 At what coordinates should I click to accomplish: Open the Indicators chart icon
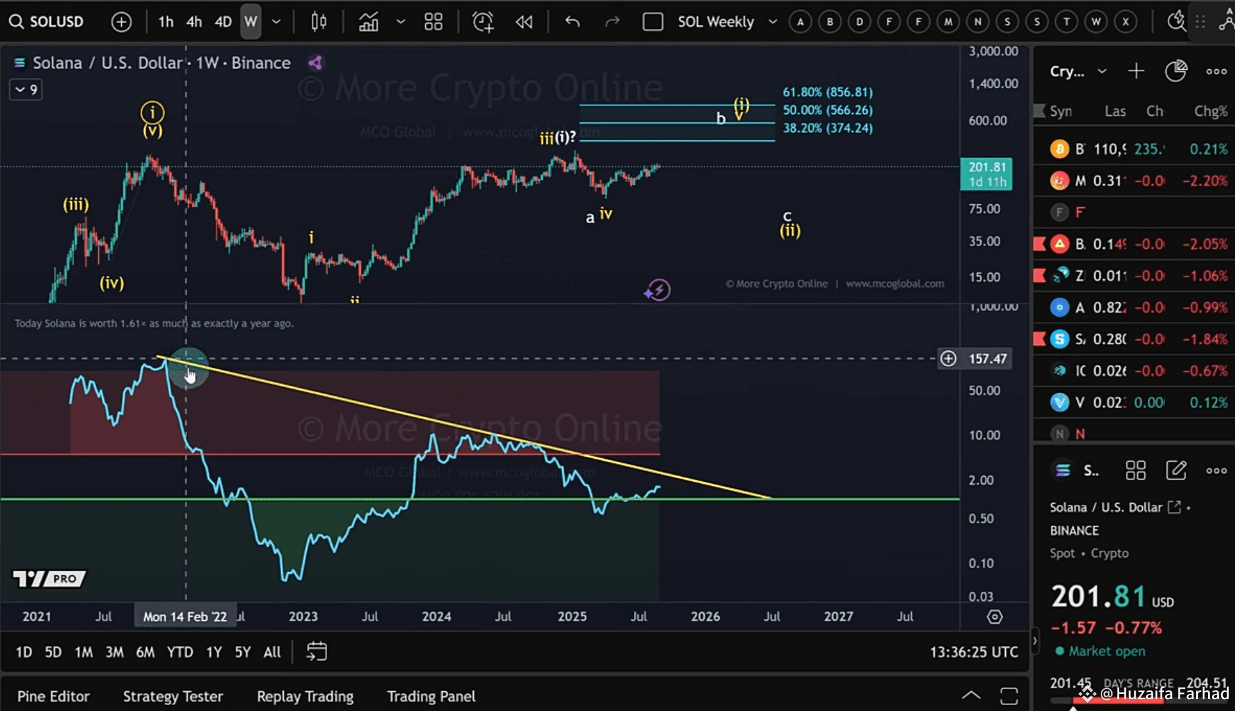[x=369, y=22]
